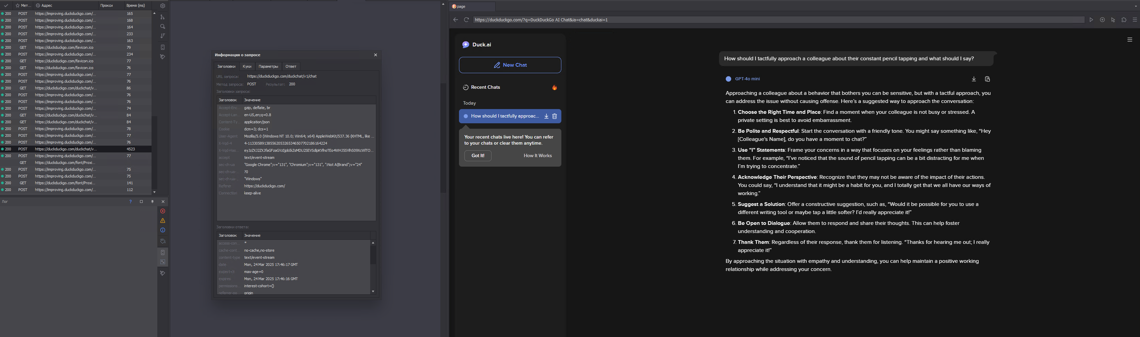The height and width of the screenshot is (337, 1140).
Task: Maximize the log panel
Action: (x=141, y=202)
